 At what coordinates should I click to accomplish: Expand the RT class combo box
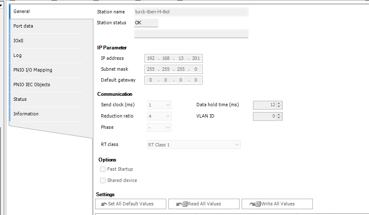(x=194, y=145)
